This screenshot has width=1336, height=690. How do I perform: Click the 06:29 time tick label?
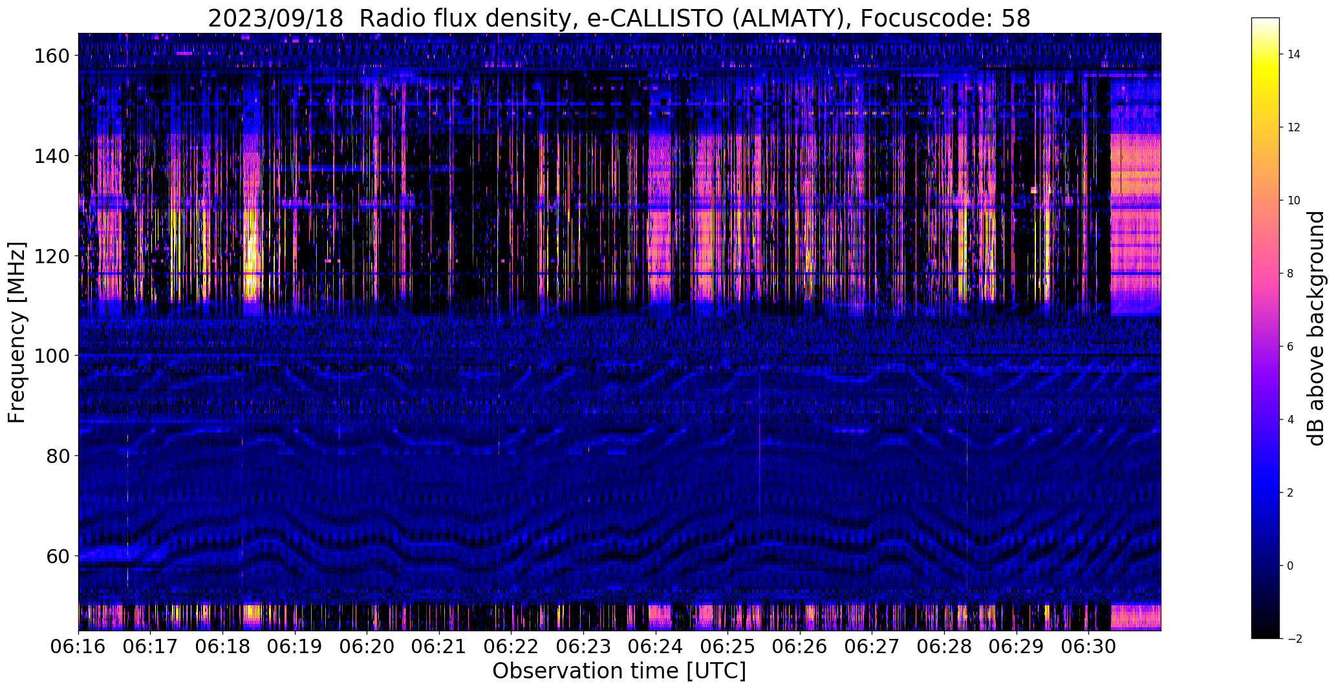(1017, 646)
